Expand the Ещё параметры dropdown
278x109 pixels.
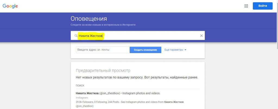(x=175, y=50)
